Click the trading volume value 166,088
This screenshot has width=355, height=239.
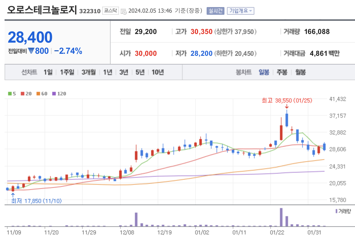point(317,32)
